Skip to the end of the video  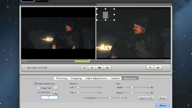click(x=107, y=68)
